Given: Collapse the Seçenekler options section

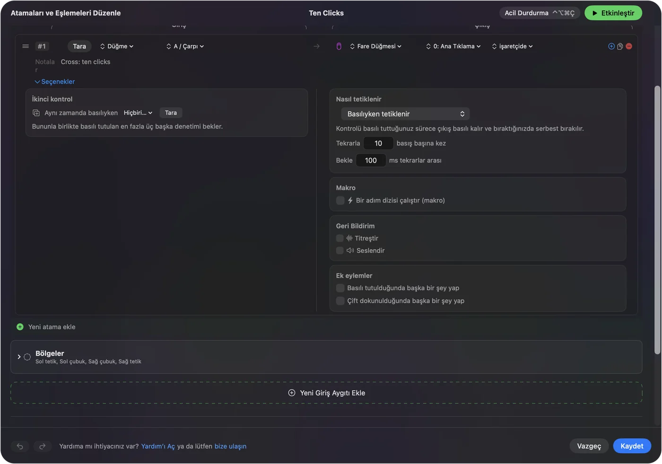Looking at the screenshot, I should [x=55, y=82].
